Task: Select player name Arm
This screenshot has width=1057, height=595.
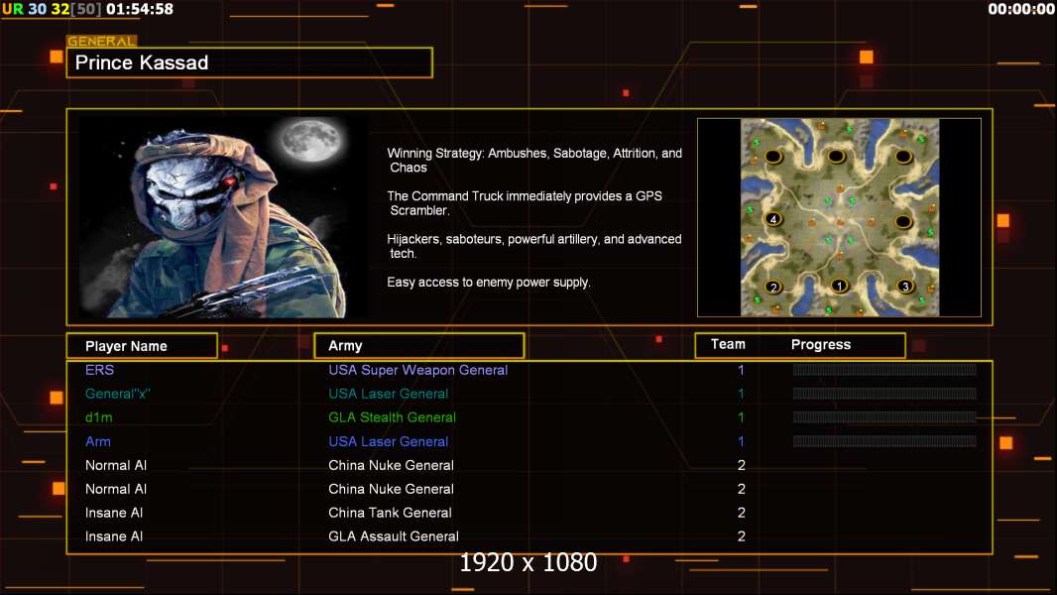Action: (98, 441)
